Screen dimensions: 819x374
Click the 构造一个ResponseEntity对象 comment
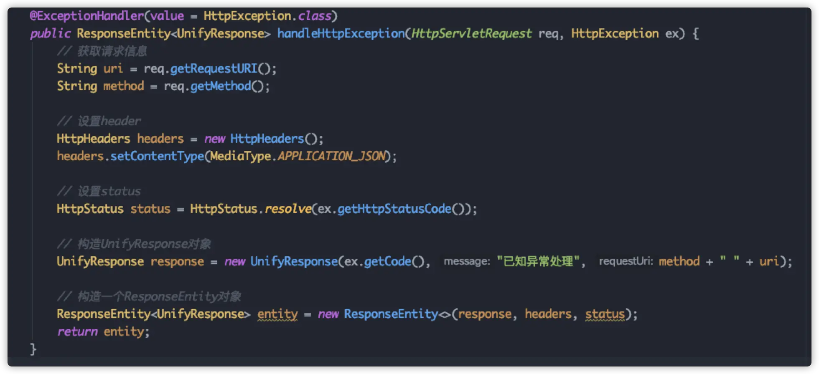pyautogui.click(x=149, y=296)
